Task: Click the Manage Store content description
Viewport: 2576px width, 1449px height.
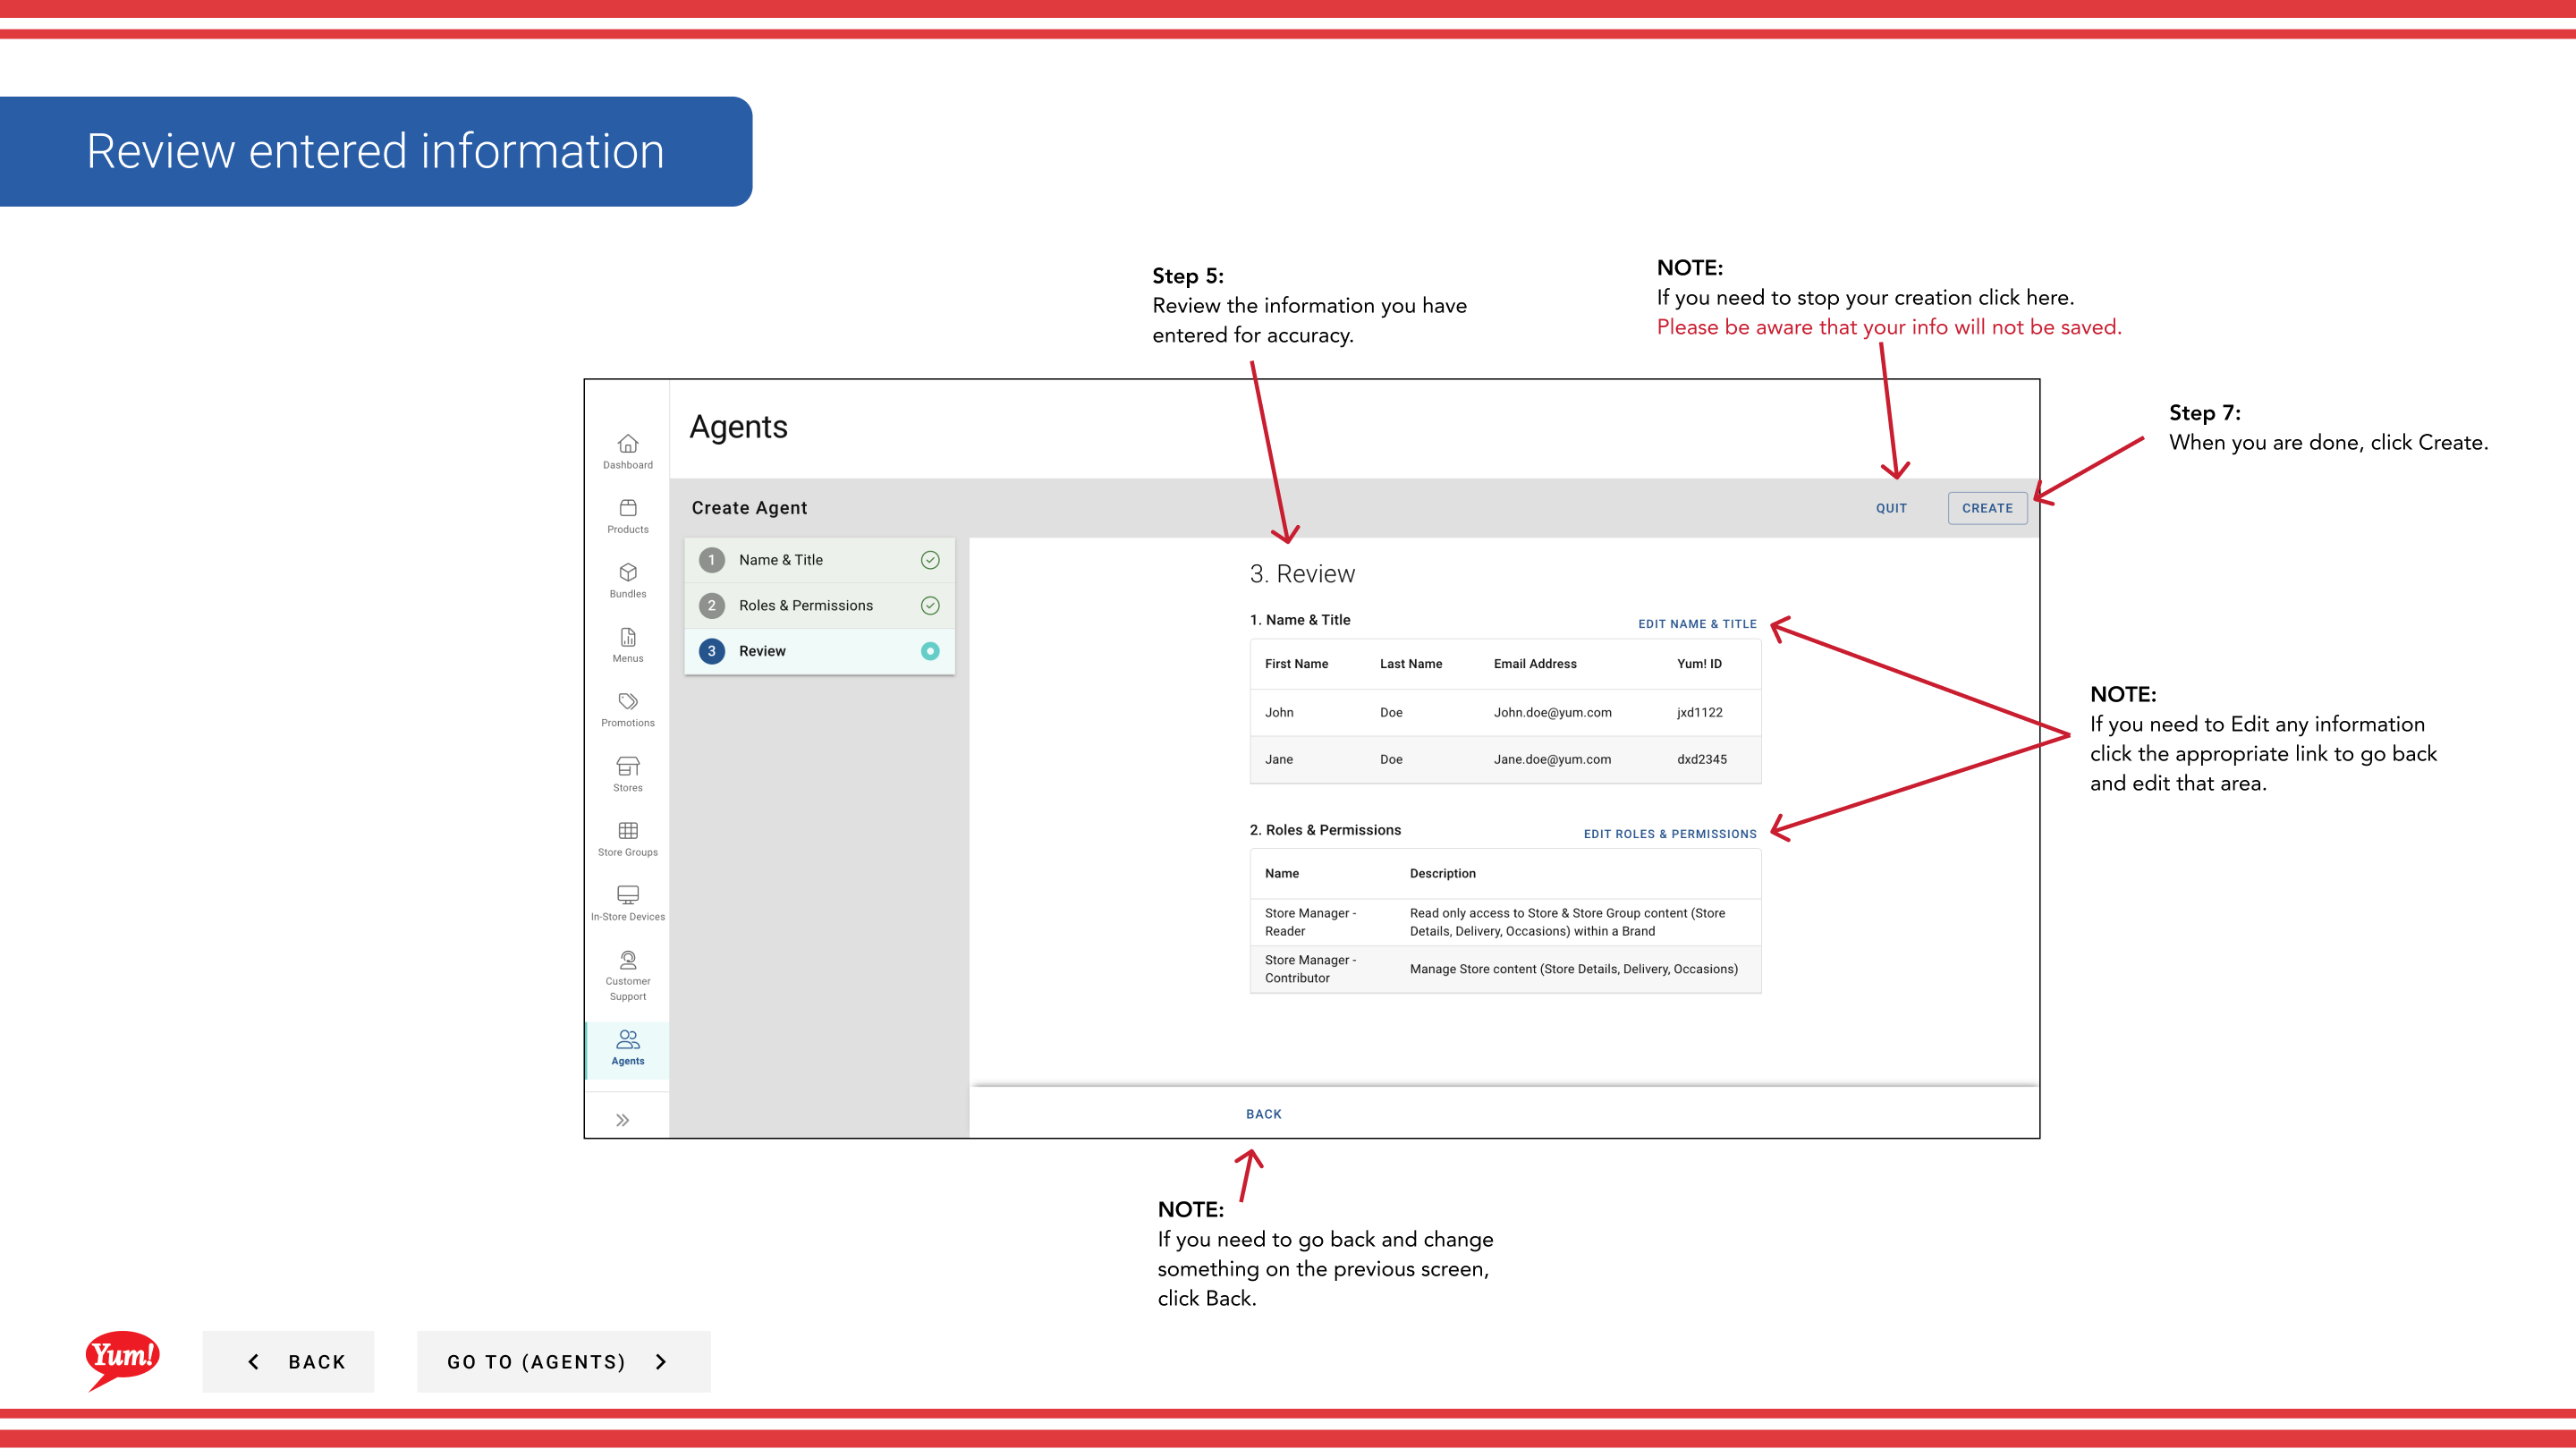Action: click(x=1573, y=969)
